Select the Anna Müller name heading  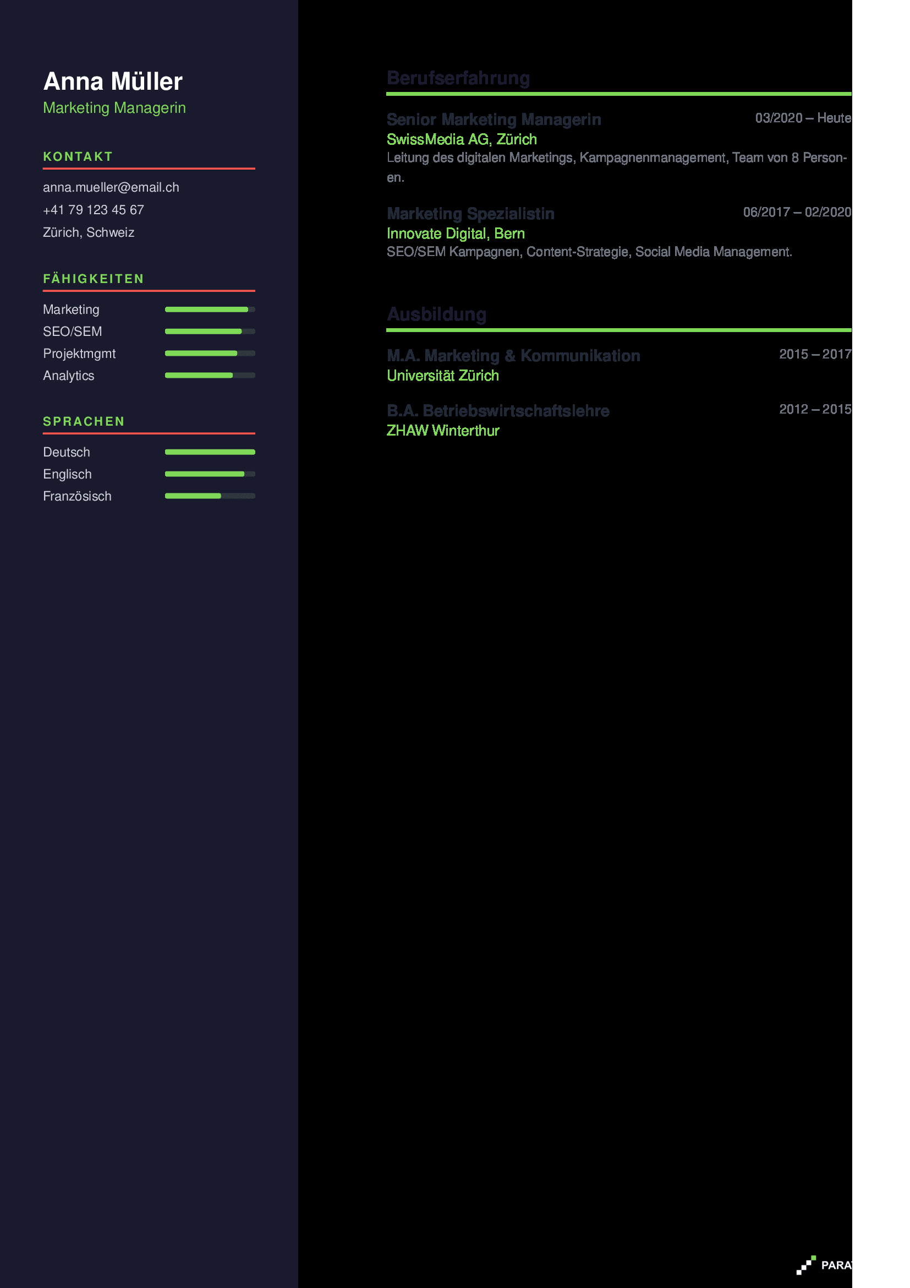click(x=113, y=81)
